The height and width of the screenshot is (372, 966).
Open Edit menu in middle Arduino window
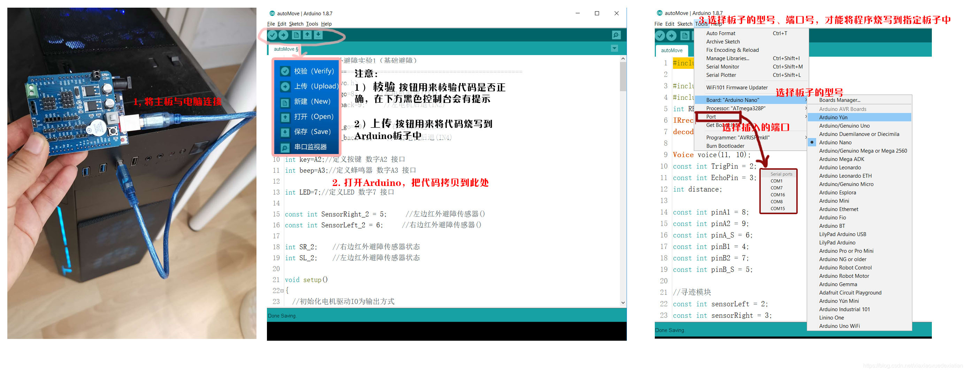pyautogui.click(x=282, y=24)
